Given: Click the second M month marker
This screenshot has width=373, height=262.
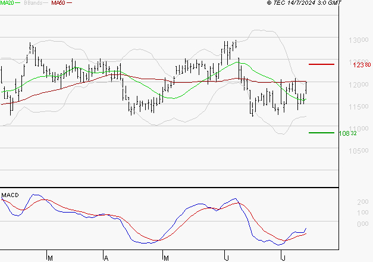Looking at the screenshot, I should (166, 258).
